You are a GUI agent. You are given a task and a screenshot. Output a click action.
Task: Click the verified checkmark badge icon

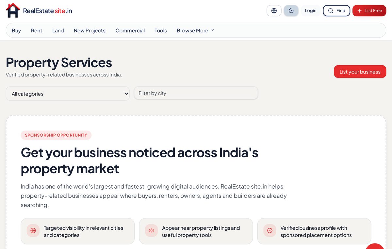click(269, 230)
